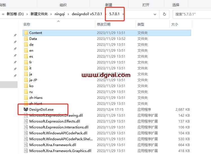Click the zh-Hans folder icon
Screen dimensions: 211x154
pos(26,98)
